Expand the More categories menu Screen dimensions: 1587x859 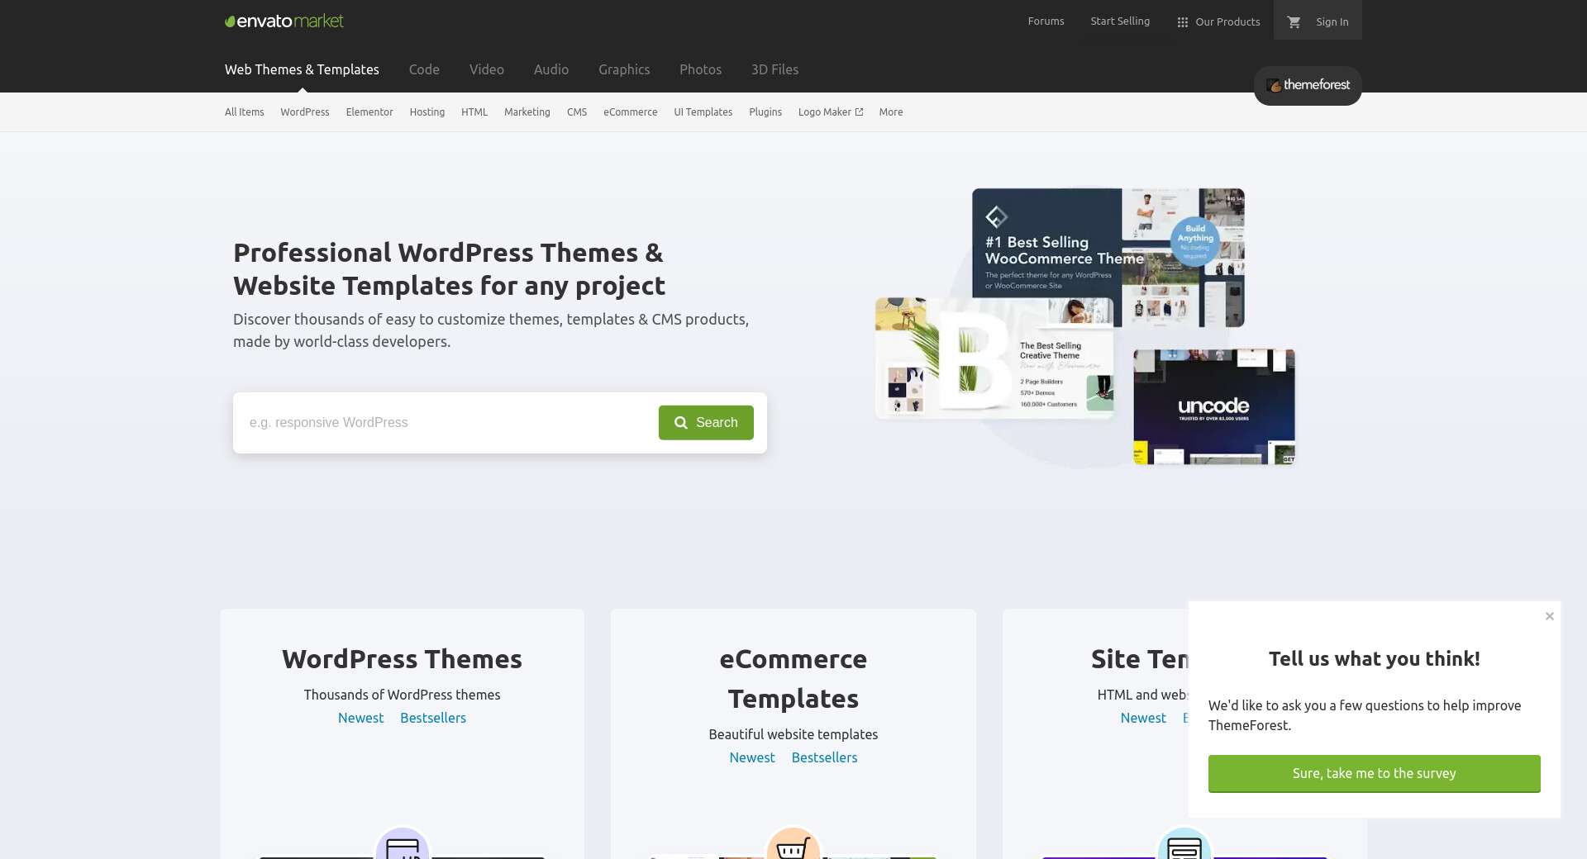click(x=891, y=112)
